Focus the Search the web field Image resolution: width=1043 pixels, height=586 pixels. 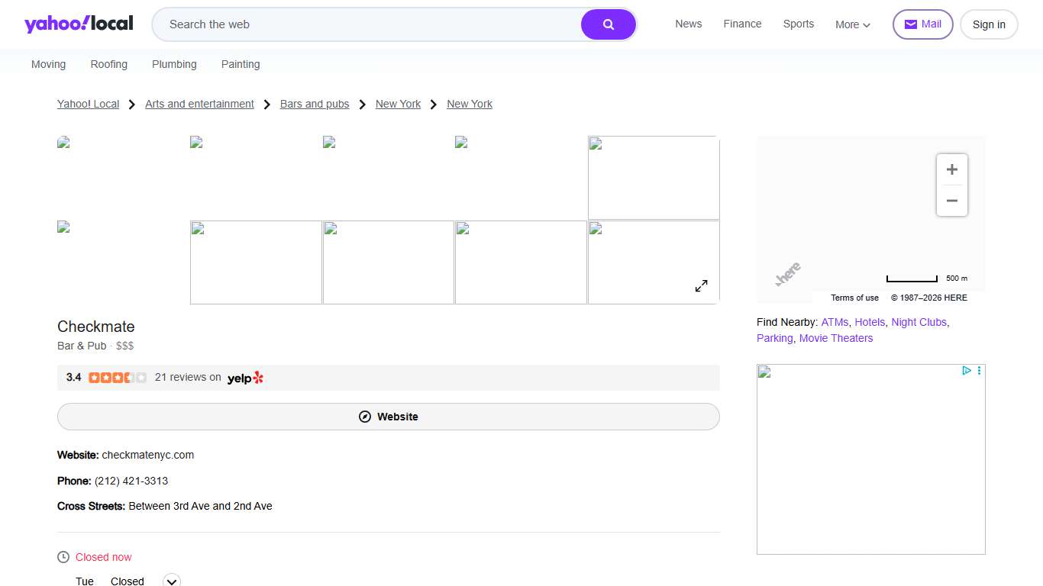tap(367, 24)
